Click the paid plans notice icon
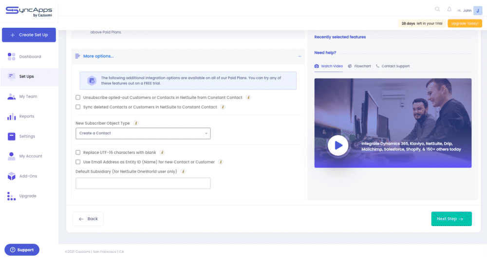The image size is (487, 264). pos(92,81)
